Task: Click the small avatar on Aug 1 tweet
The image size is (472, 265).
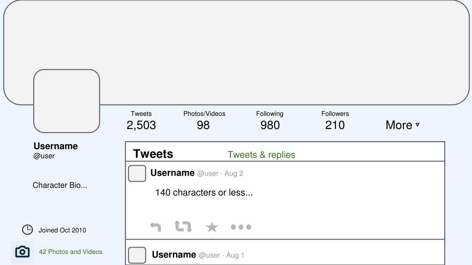Action: pos(137,255)
